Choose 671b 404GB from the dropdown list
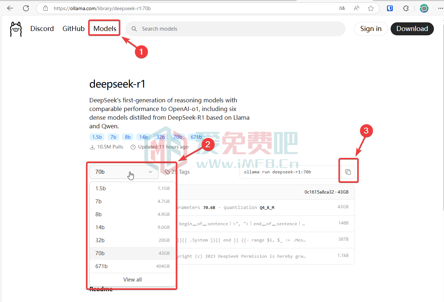Image resolution: width=444 pixels, height=302 pixels. (132, 266)
